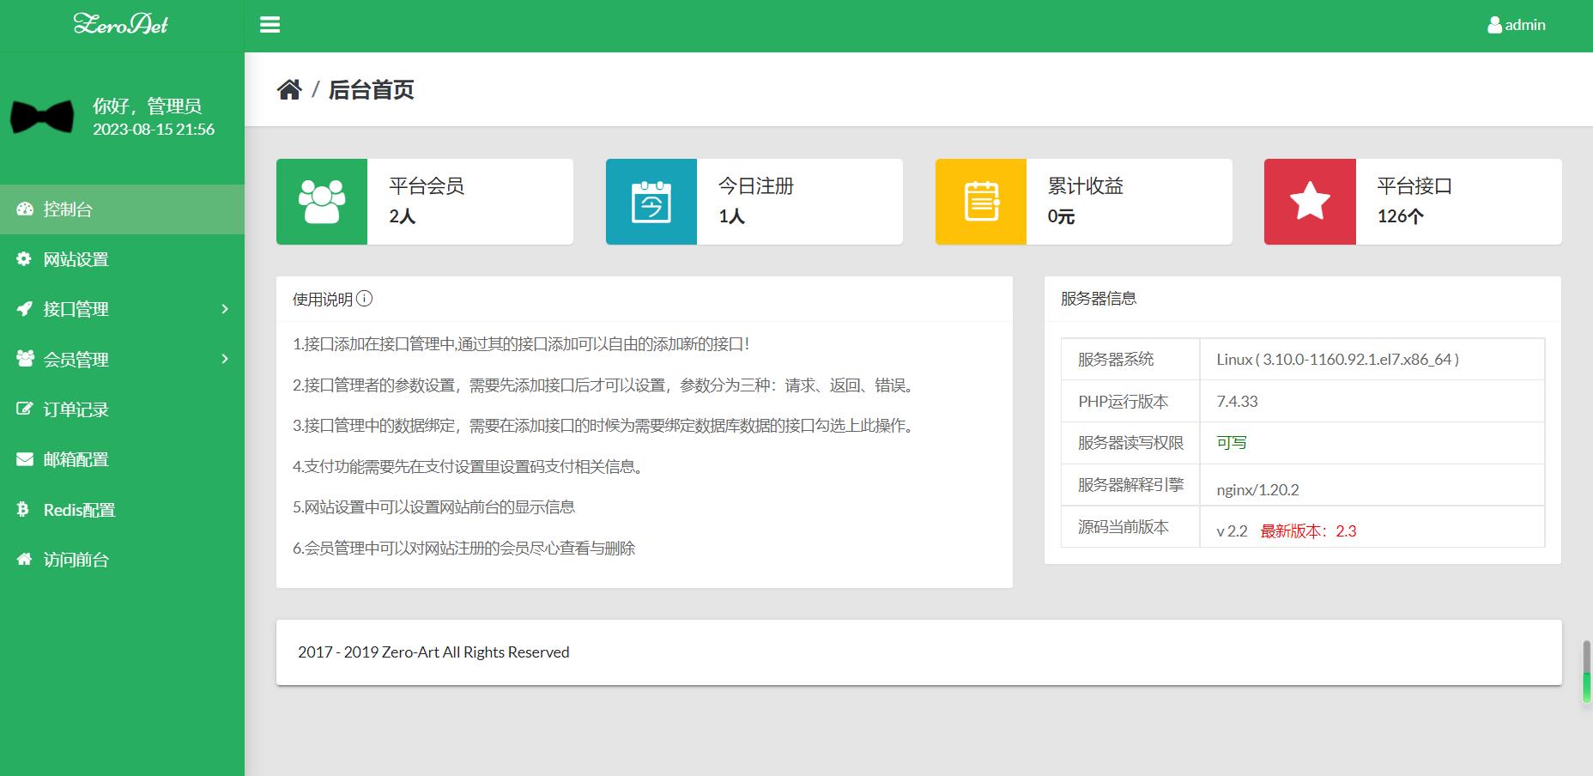Click the 服务器读写权限 row label
This screenshot has width=1593, height=776.
(x=1130, y=442)
